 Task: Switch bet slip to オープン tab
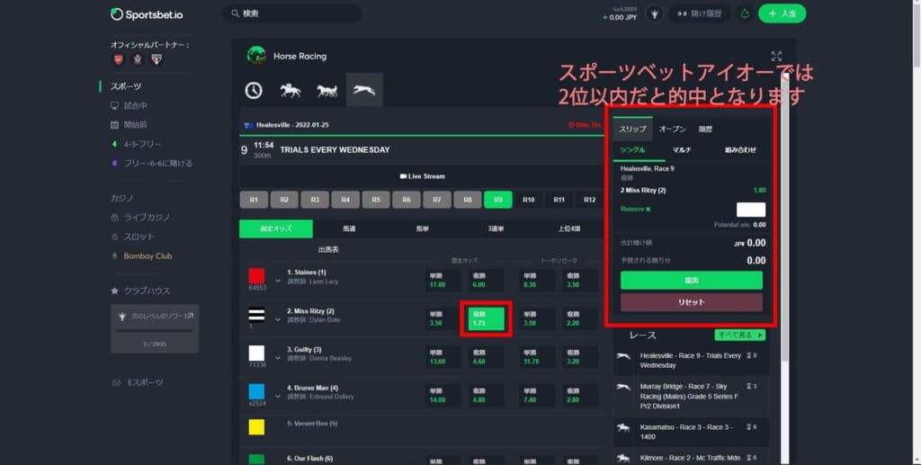coord(672,129)
